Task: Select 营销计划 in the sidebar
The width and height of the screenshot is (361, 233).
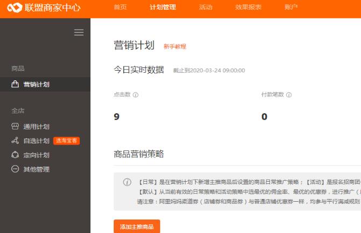Action: (x=45, y=84)
